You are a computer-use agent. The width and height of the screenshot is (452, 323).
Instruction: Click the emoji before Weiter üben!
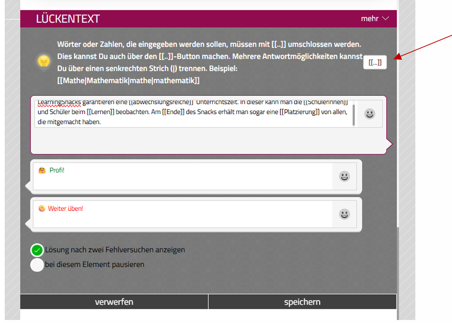42,209
